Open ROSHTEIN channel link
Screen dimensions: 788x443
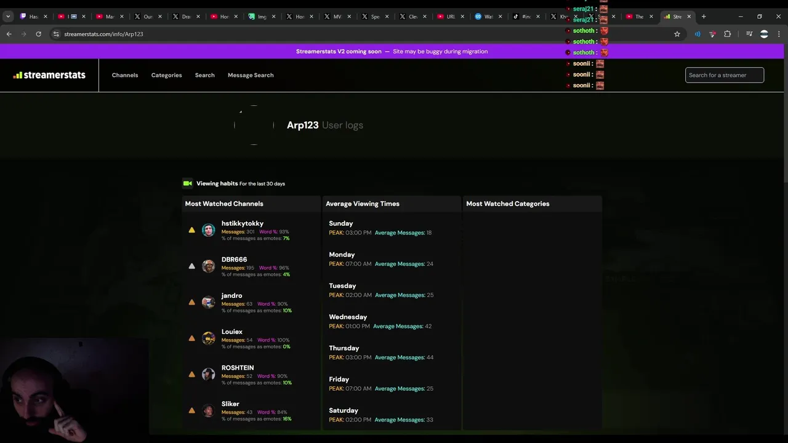[x=238, y=368]
